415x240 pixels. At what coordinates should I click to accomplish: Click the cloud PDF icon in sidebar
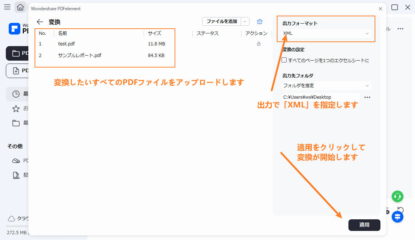[16, 160]
